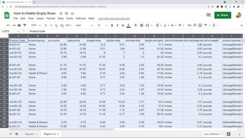Add a new sheet plus button
This screenshot has width=245, height=138.
pos(11,134)
